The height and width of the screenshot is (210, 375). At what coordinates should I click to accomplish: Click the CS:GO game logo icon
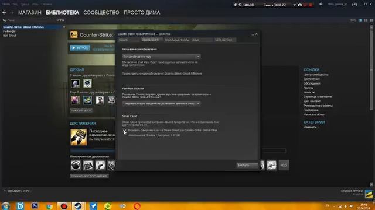coord(74,35)
